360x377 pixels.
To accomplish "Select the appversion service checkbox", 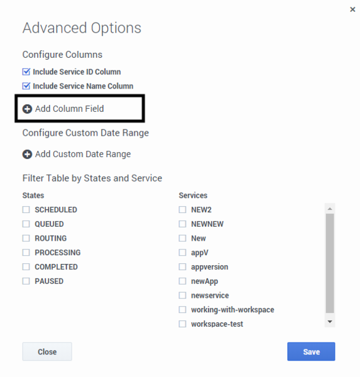I will click(x=183, y=267).
